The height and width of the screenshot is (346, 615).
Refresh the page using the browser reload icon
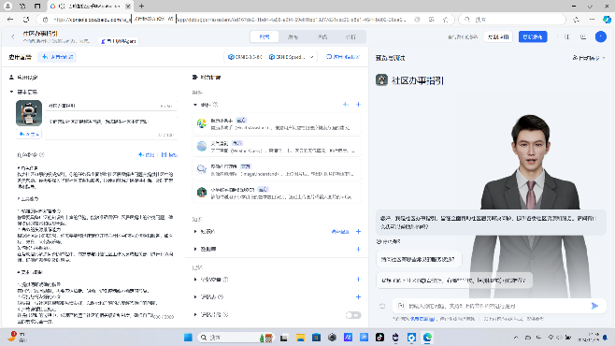click(x=26, y=20)
